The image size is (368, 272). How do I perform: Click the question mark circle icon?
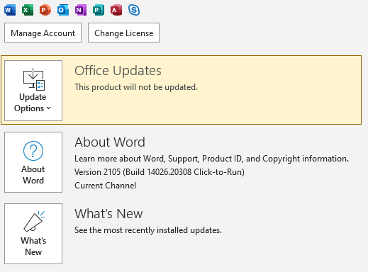click(x=33, y=151)
